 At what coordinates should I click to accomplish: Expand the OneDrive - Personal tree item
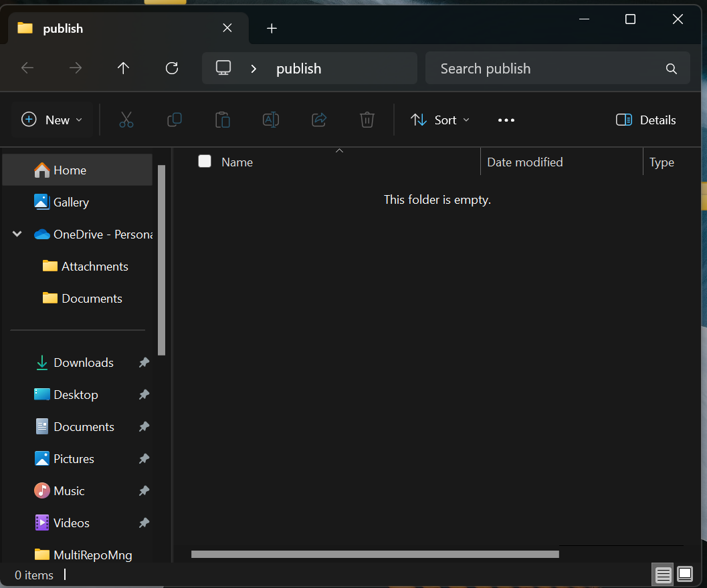tap(17, 234)
